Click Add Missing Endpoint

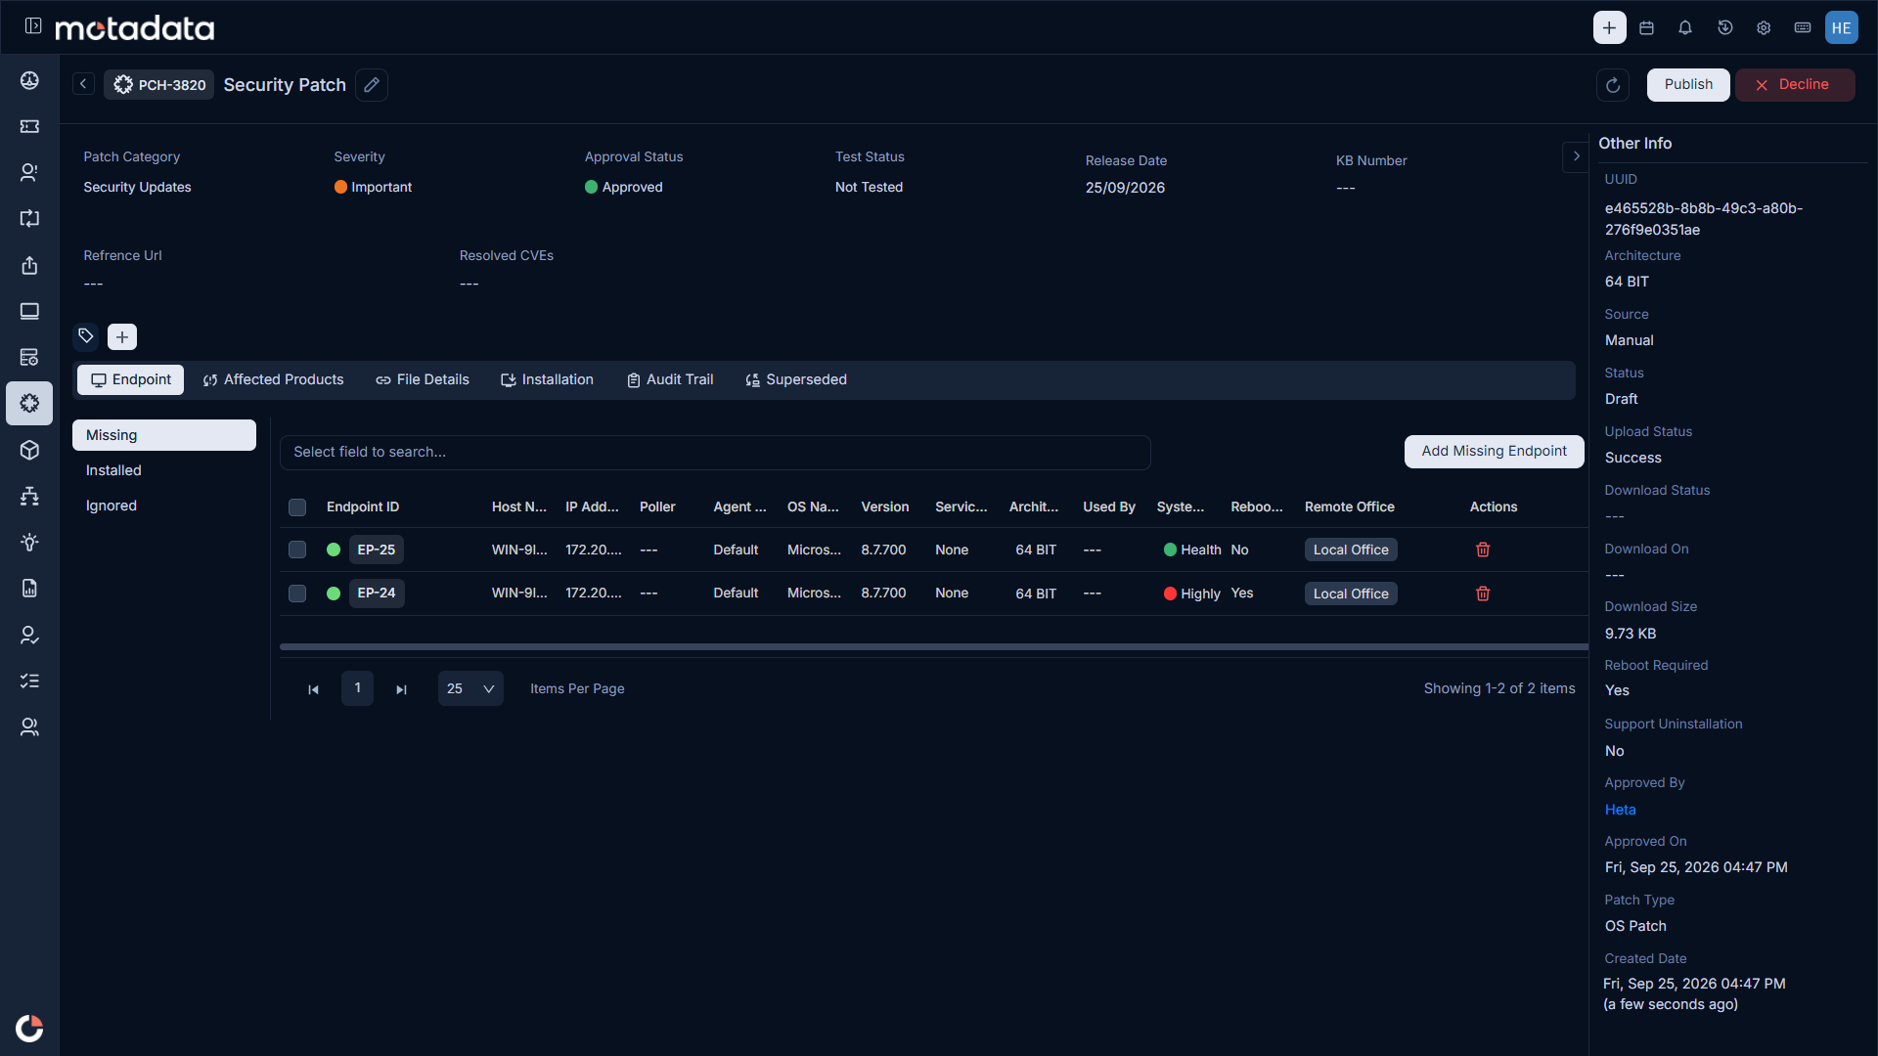(1494, 451)
